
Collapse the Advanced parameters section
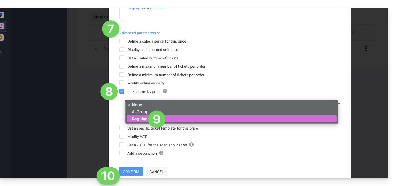139,33
